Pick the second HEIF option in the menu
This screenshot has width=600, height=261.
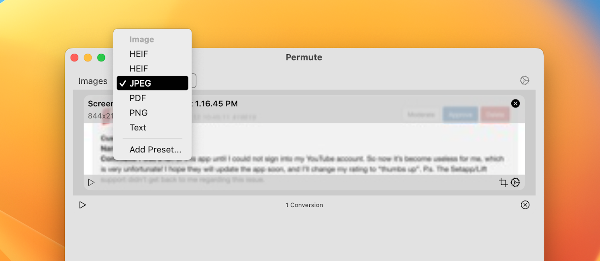point(139,69)
